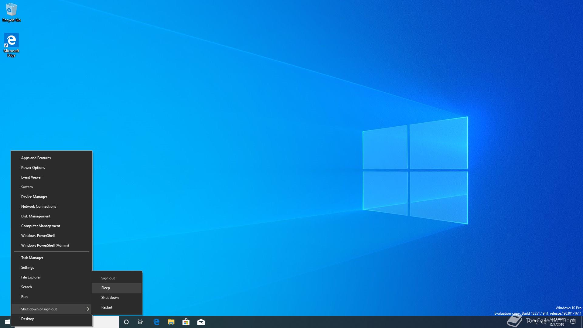Open the Mail app from taskbar

[201, 322]
